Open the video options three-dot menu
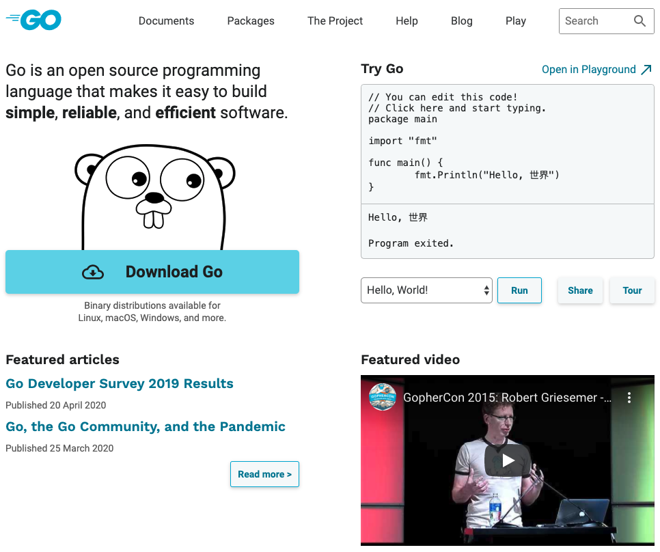 click(x=629, y=398)
